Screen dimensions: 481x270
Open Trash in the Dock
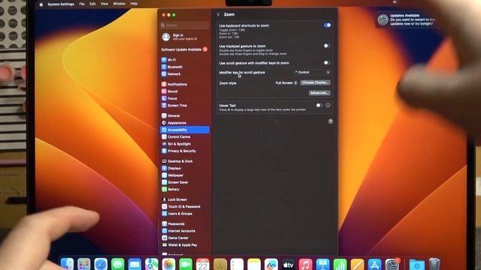click(434, 265)
